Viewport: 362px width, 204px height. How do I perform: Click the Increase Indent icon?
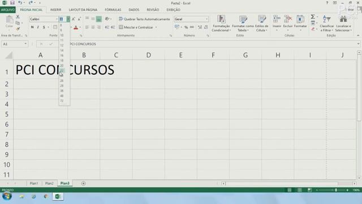coord(113,27)
